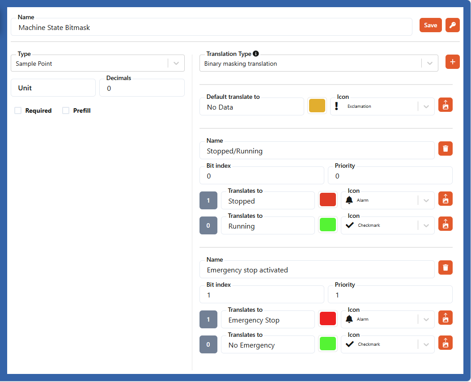Focus the Decimals input field
This screenshot has width=471, height=382.
[142, 89]
